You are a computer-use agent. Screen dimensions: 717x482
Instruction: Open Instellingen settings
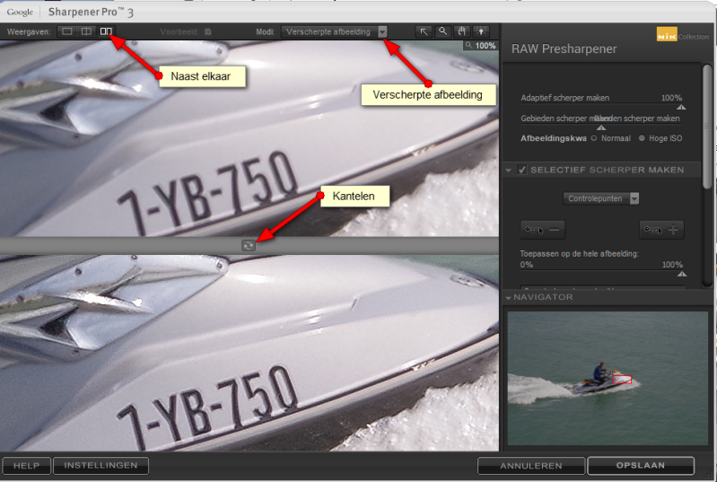(101, 466)
